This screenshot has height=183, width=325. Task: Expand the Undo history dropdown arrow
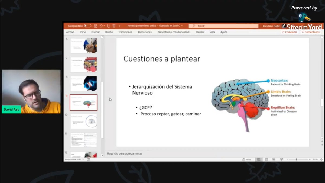[x=104, y=26]
